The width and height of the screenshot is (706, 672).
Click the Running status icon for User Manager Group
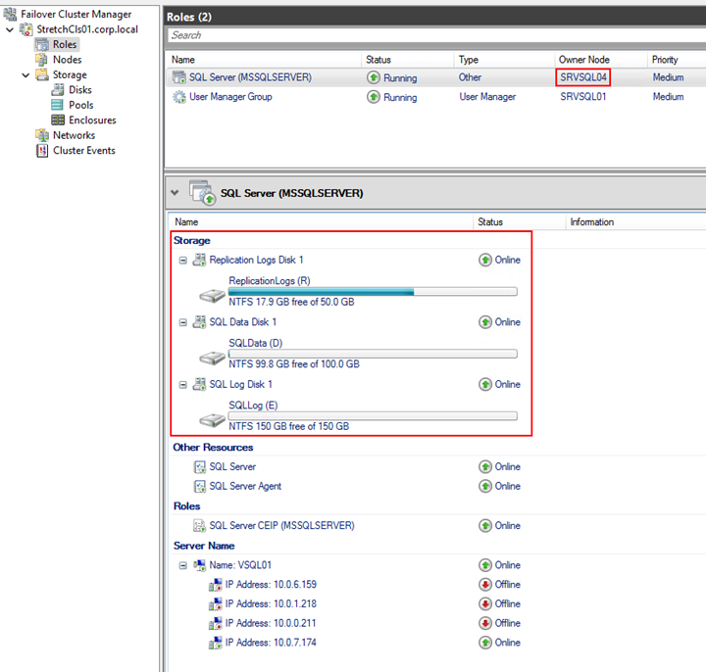pyautogui.click(x=374, y=97)
